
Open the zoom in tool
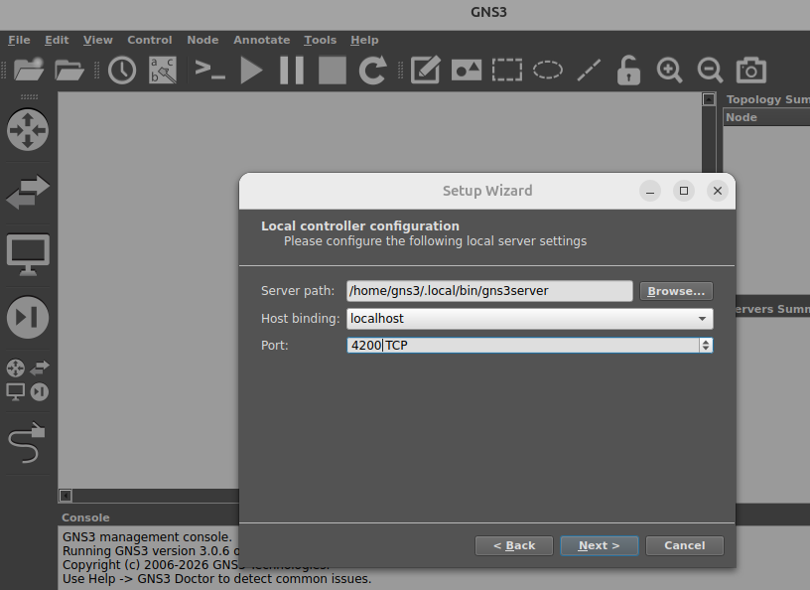click(x=669, y=70)
